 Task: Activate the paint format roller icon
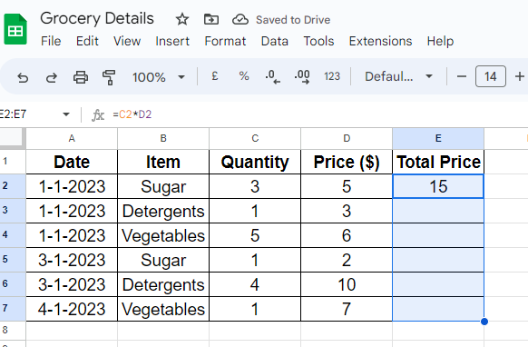pyautogui.click(x=109, y=77)
